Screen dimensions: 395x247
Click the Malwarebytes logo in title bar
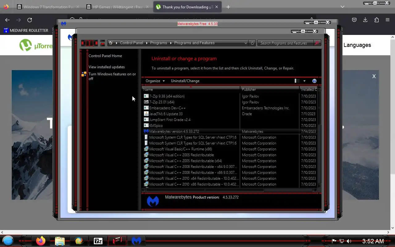tap(64, 24)
